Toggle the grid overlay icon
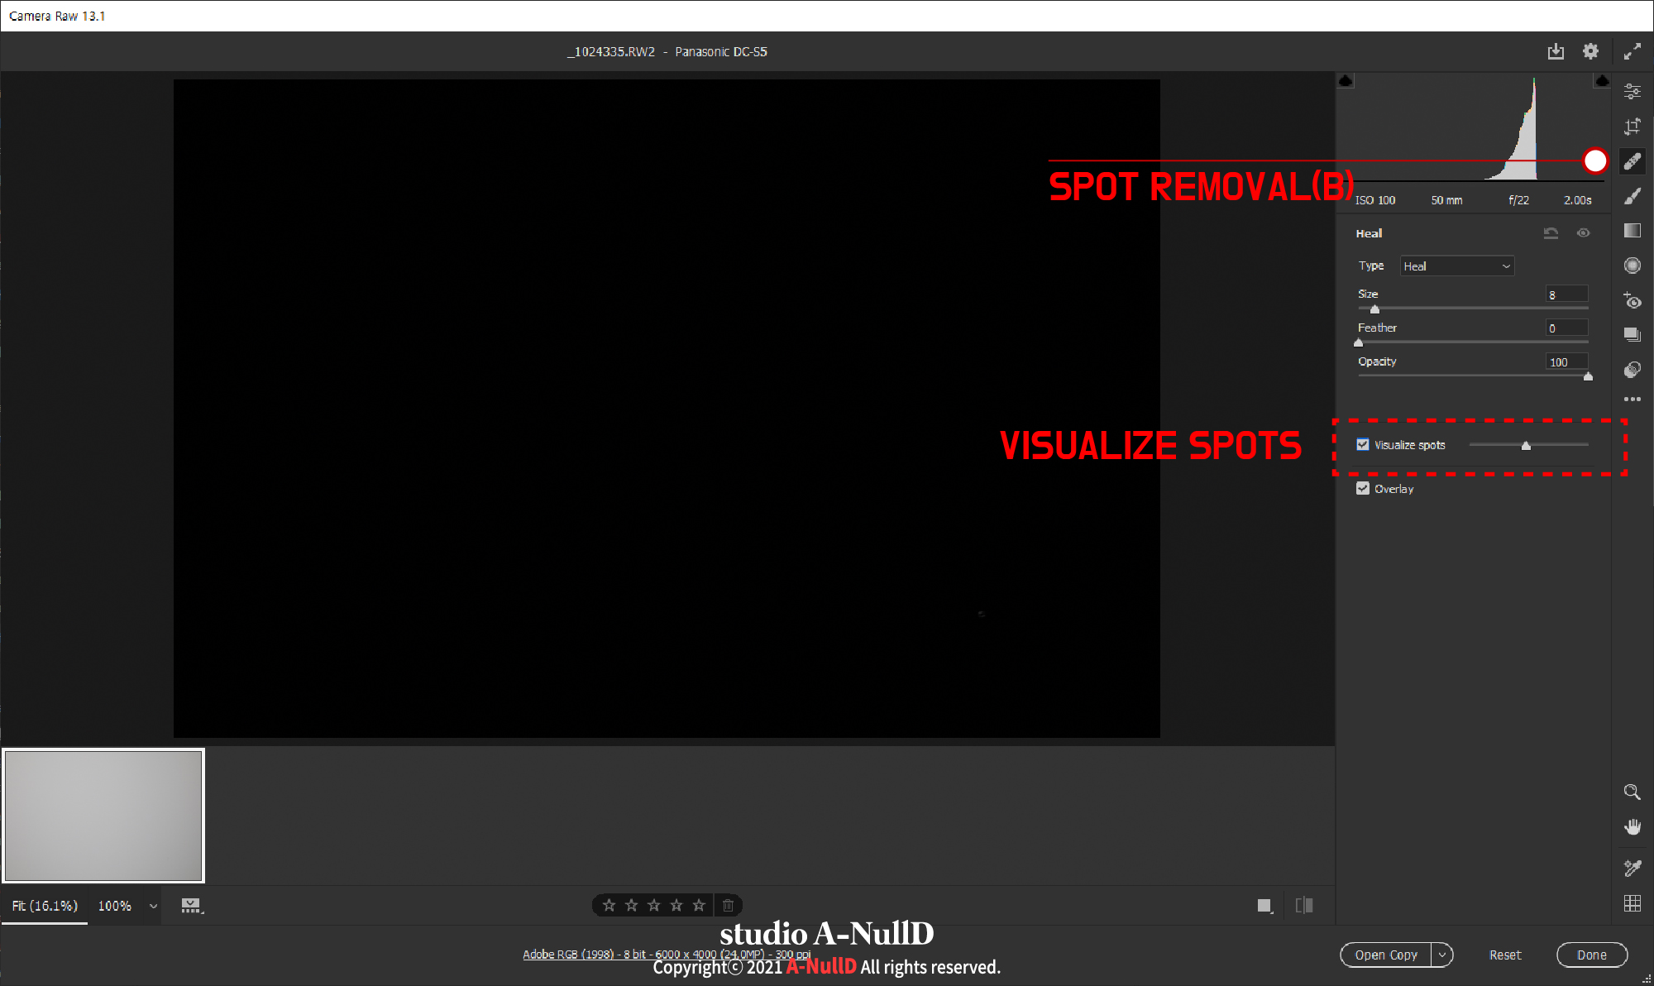The image size is (1654, 986). pyautogui.click(x=1632, y=903)
